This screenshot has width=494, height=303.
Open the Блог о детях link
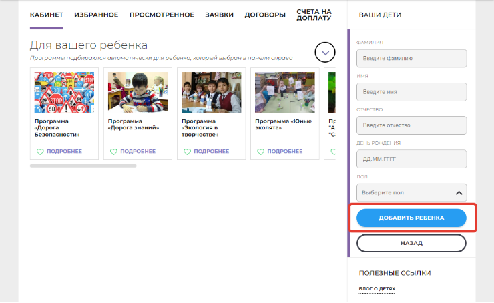point(377,289)
